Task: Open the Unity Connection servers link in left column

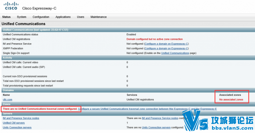Action: point(17,128)
